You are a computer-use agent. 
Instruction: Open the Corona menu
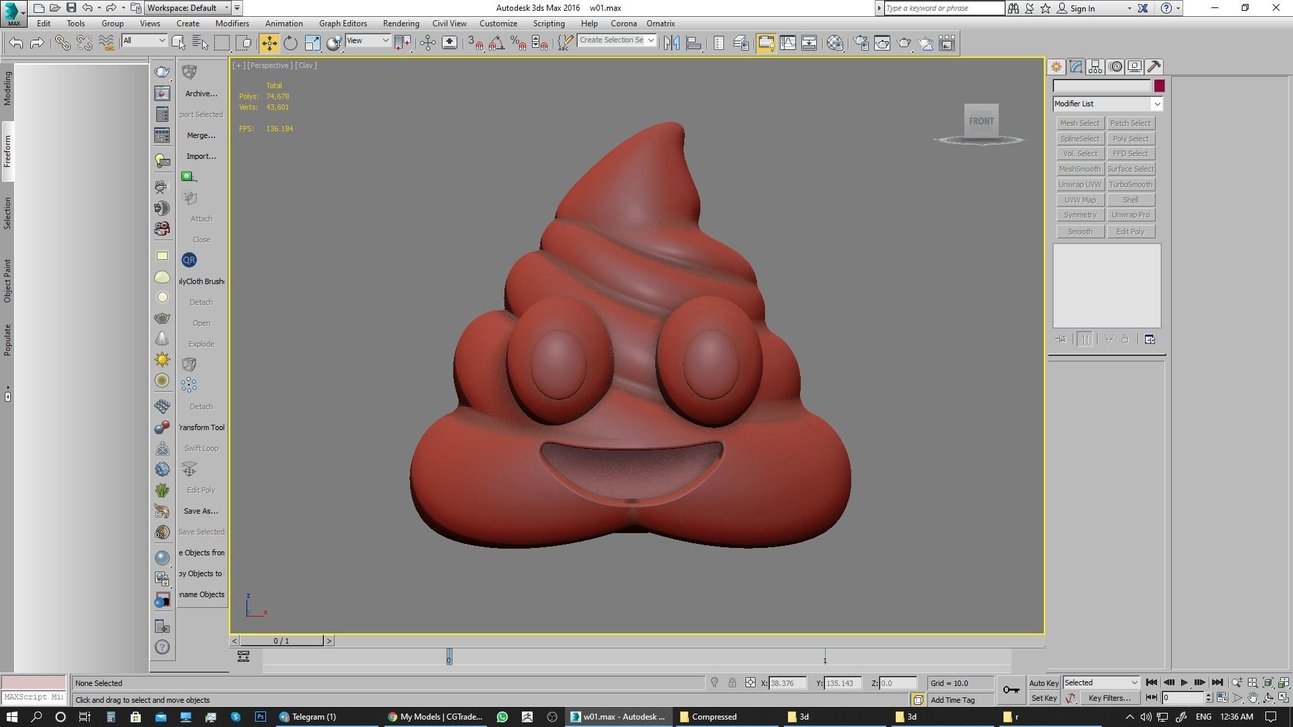click(624, 23)
